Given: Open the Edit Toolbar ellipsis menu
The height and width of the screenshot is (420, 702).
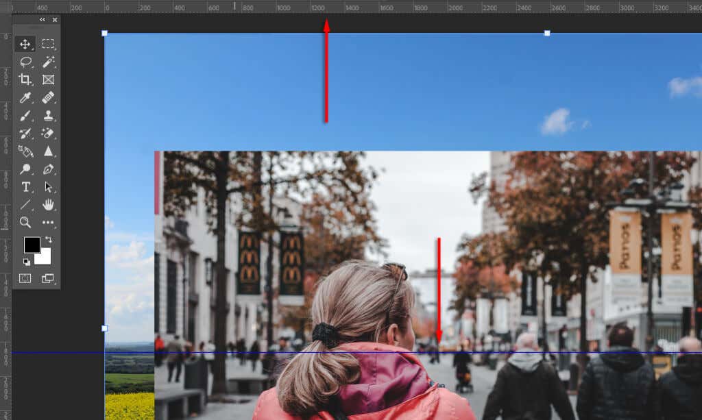Looking at the screenshot, I should (x=48, y=223).
